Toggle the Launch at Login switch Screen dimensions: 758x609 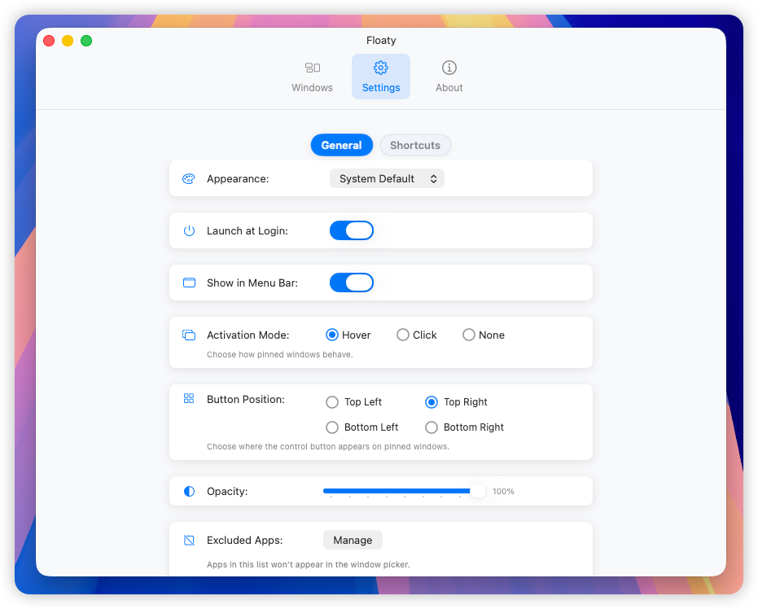point(352,230)
